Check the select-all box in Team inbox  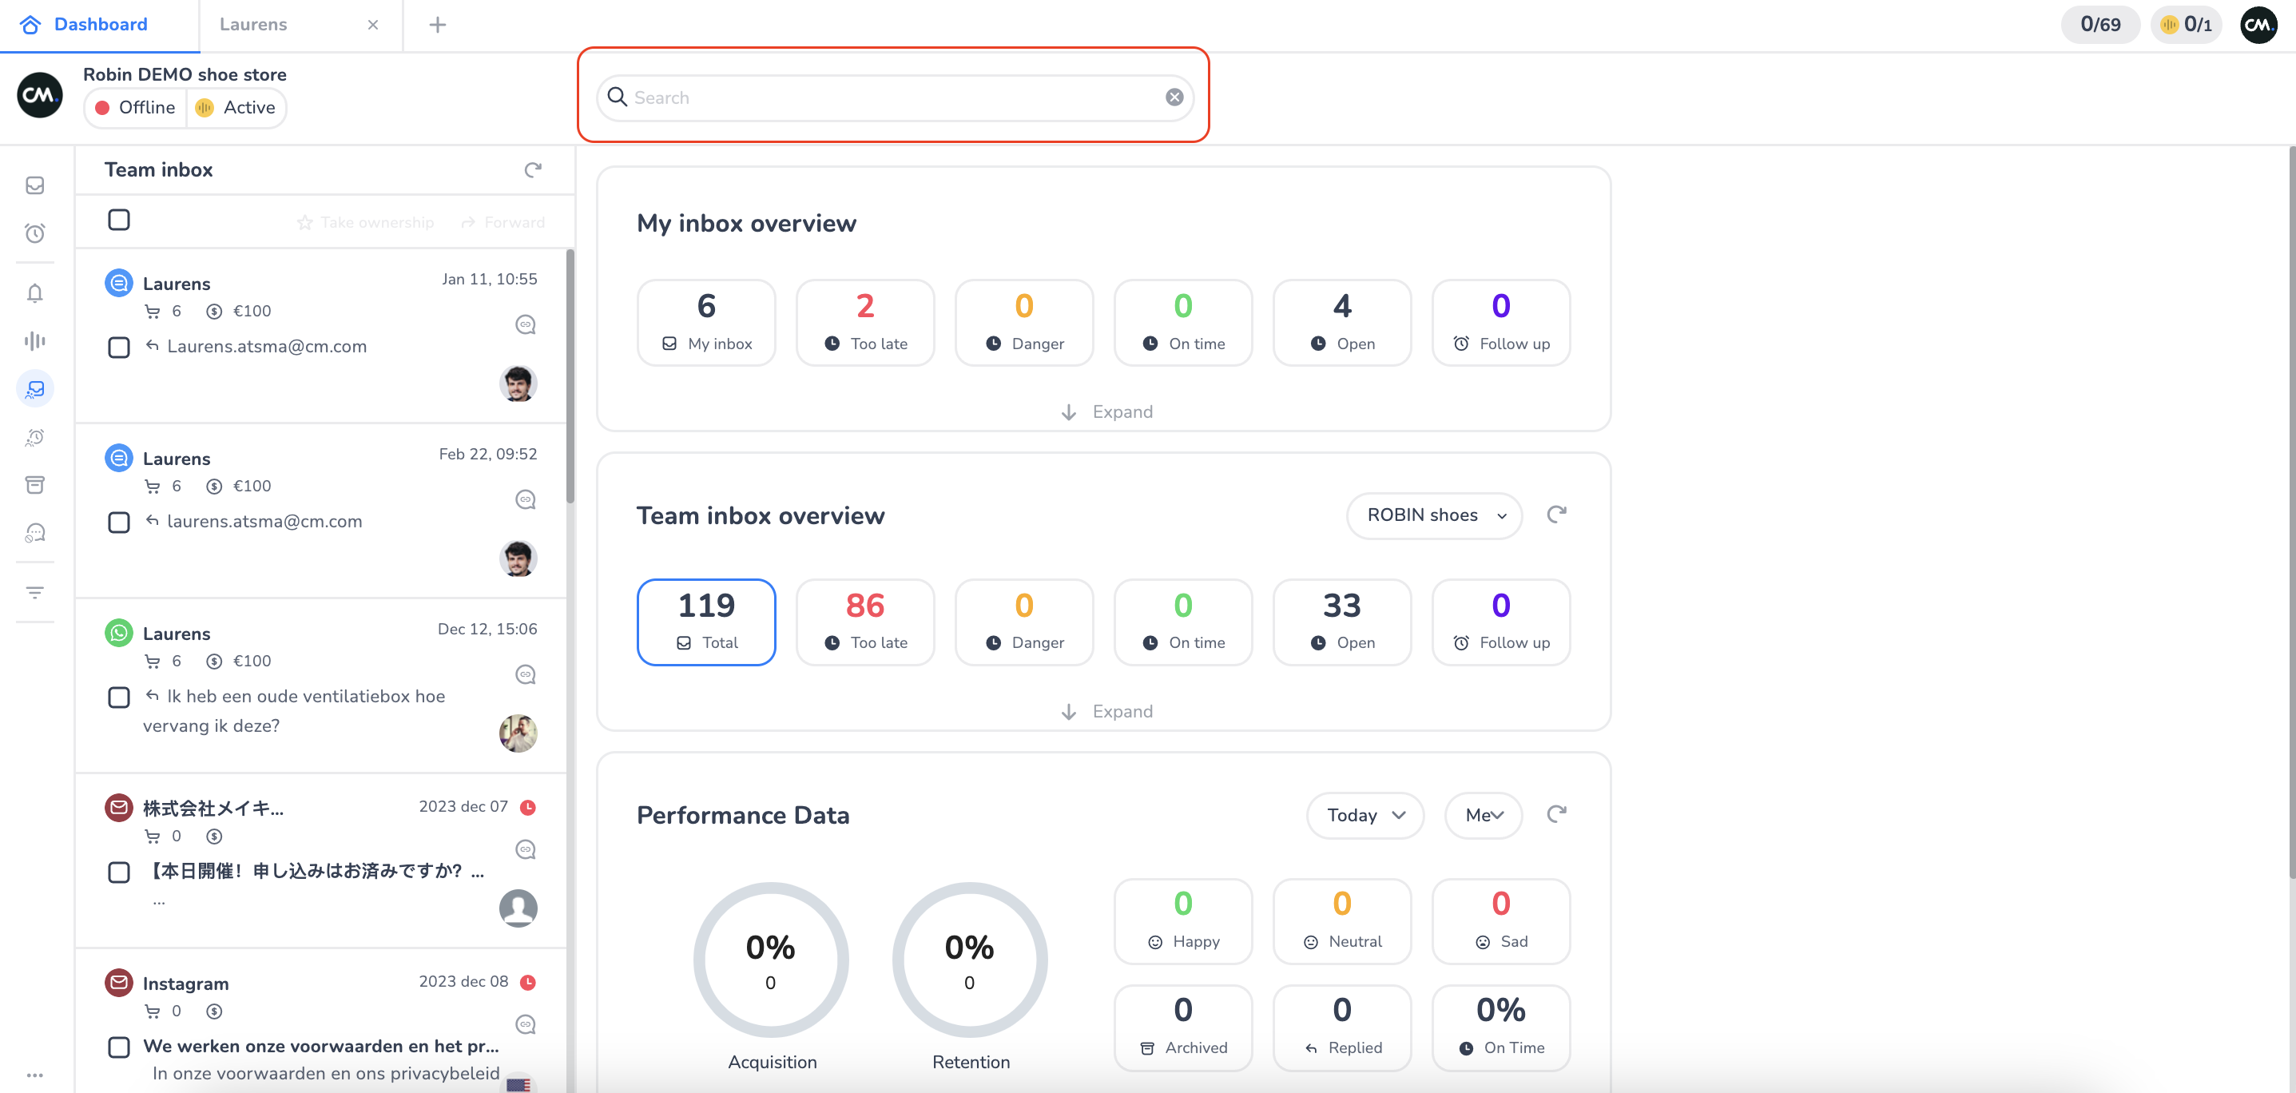click(118, 219)
